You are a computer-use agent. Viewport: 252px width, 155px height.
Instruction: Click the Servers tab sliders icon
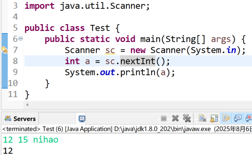point(8,119)
